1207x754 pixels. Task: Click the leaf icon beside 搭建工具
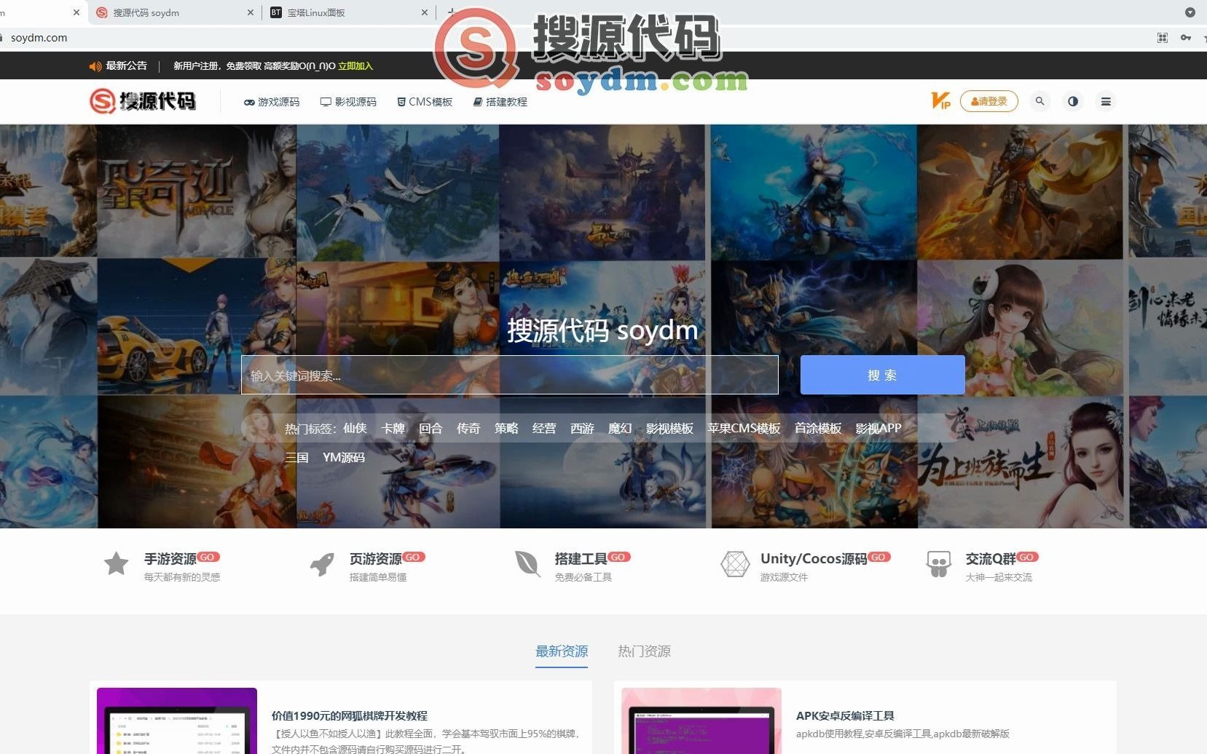pos(527,564)
